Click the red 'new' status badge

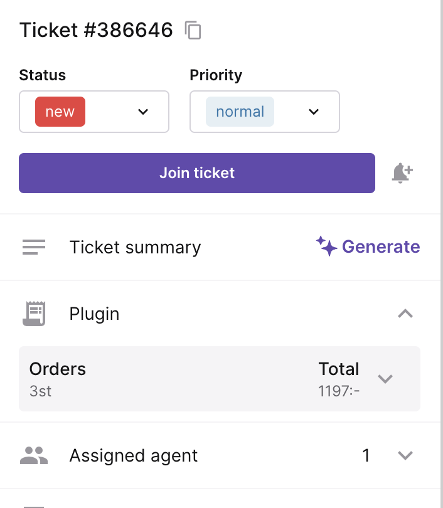tap(60, 112)
